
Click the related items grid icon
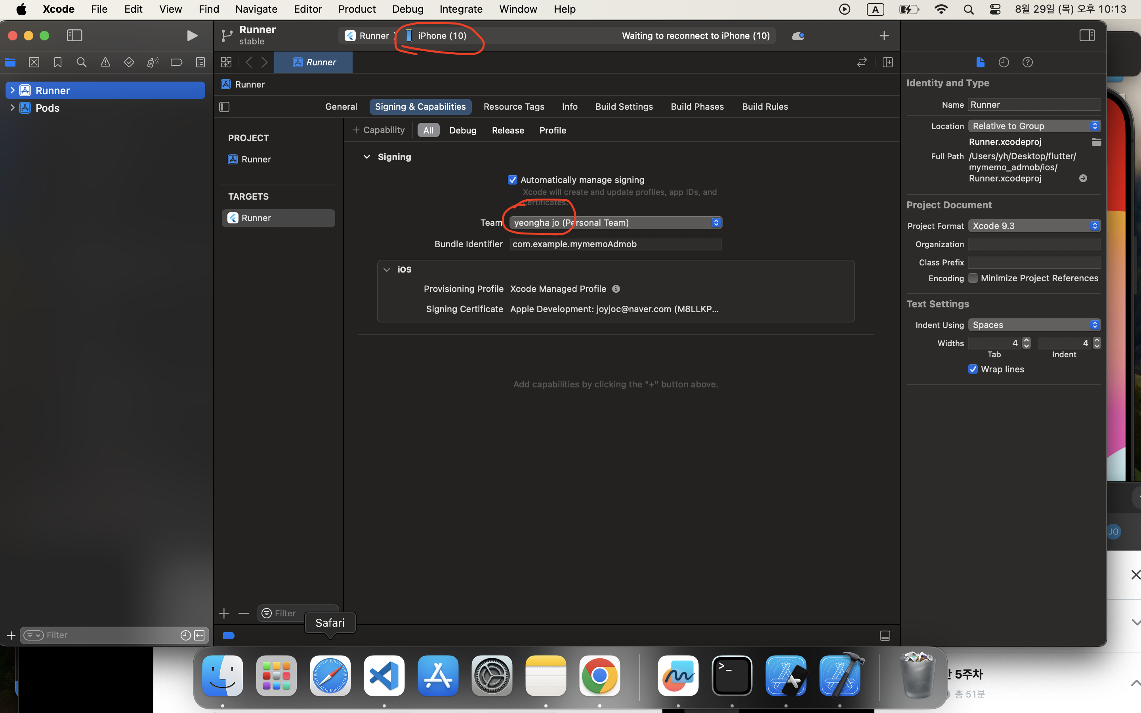tap(226, 62)
